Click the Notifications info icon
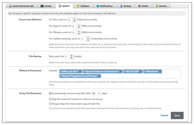The width and height of the screenshot is (194, 125). click(98, 6)
